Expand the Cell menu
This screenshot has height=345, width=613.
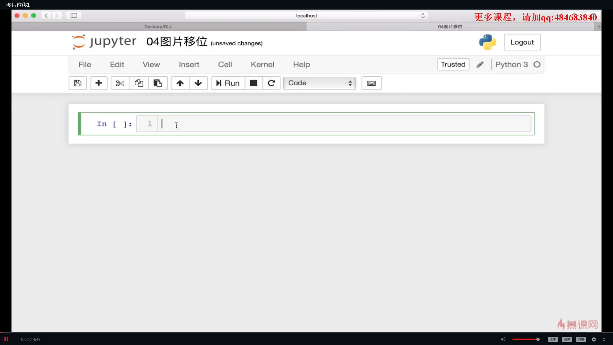tap(225, 65)
